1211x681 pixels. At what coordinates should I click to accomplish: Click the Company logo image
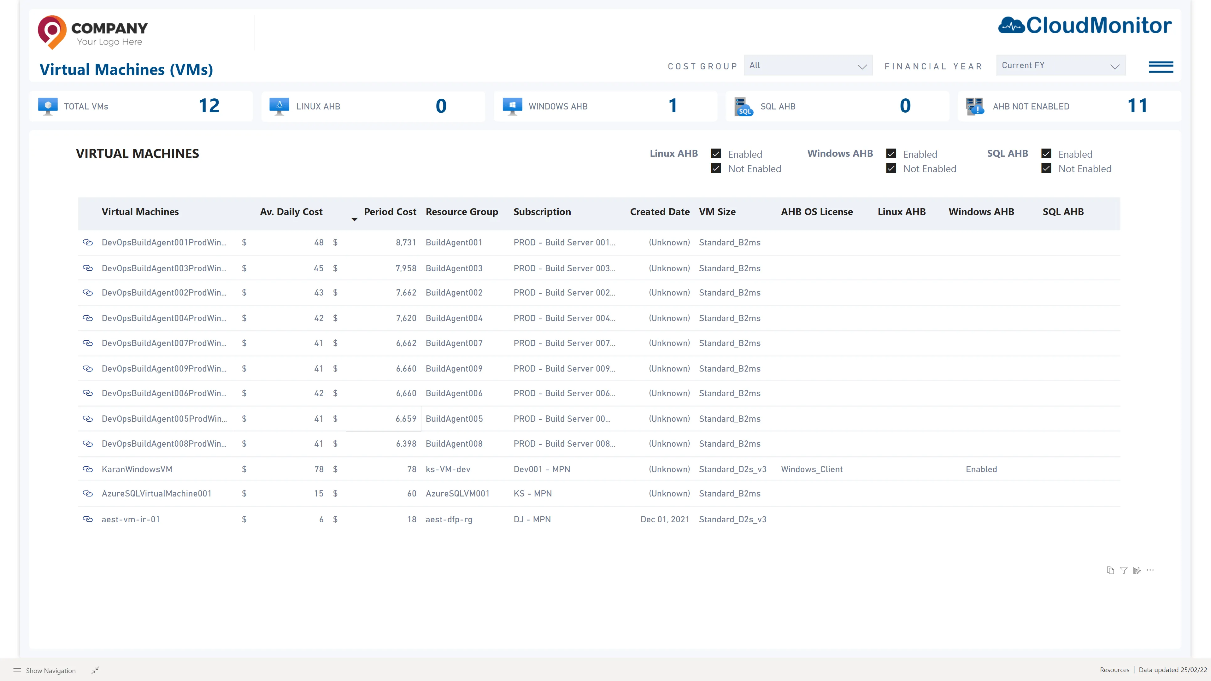click(x=93, y=32)
